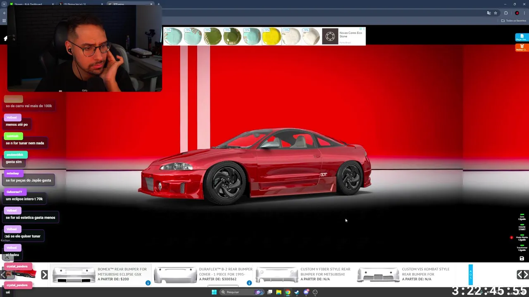Click the yellow paint swatch in ad
This screenshot has width=529, height=297.
[x=271, y=36]
